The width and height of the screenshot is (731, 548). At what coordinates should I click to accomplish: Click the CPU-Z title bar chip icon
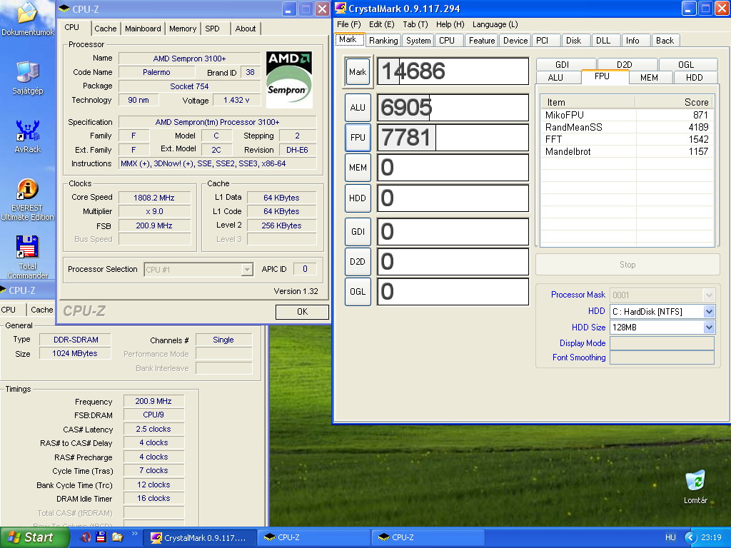(64, 9)
